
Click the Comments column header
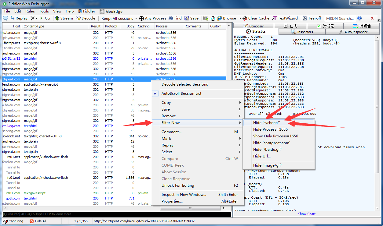point(197,26)
